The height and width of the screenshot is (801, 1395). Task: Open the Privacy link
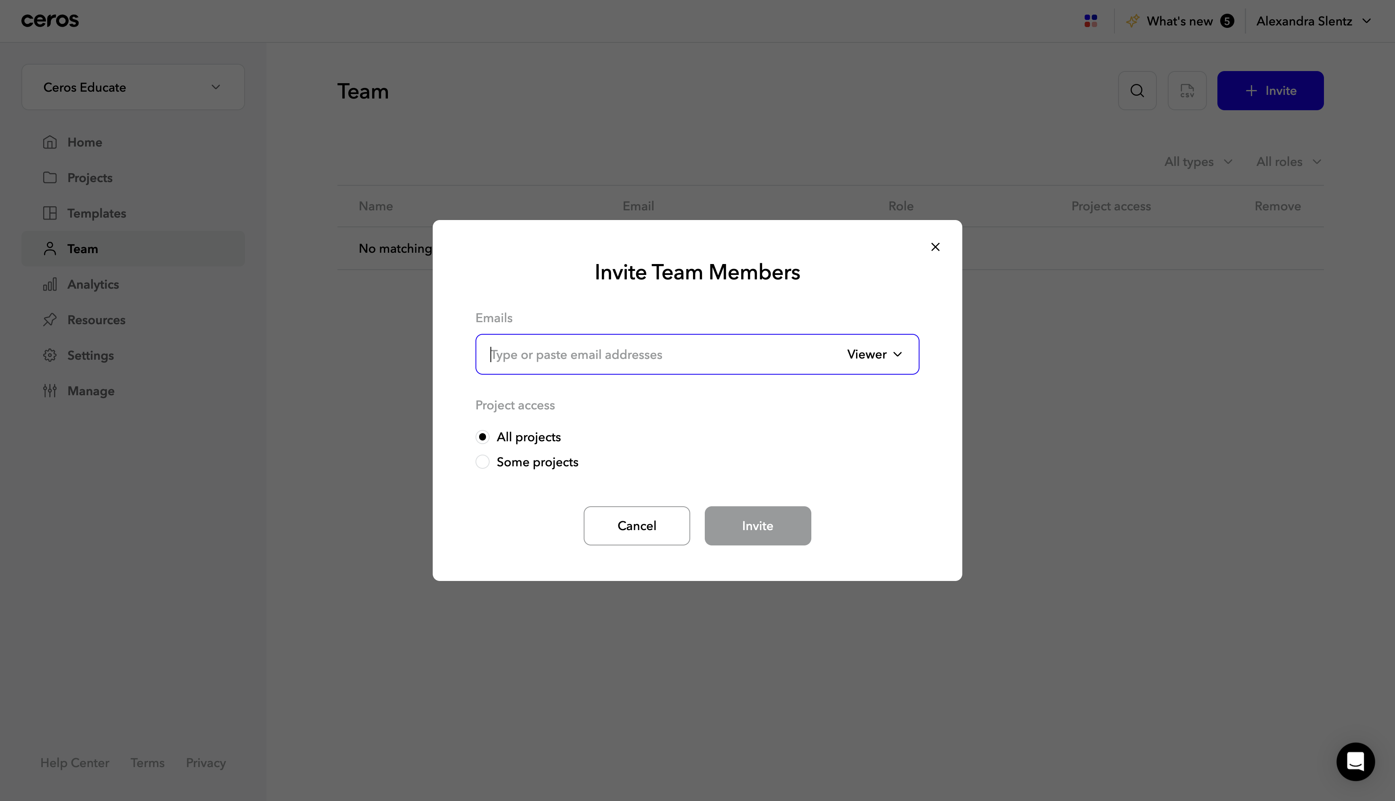click(x=205, y=763)
